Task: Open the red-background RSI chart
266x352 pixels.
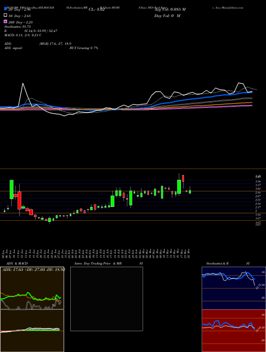Action: click(x=234, y=331)
